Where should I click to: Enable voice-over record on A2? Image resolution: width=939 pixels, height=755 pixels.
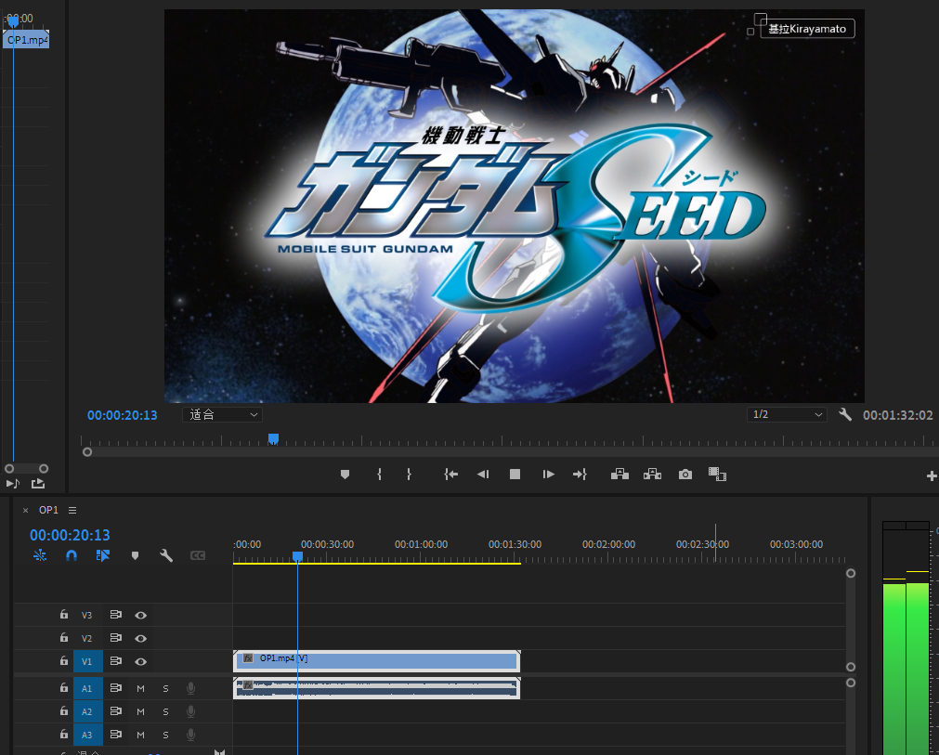(191, 711)
